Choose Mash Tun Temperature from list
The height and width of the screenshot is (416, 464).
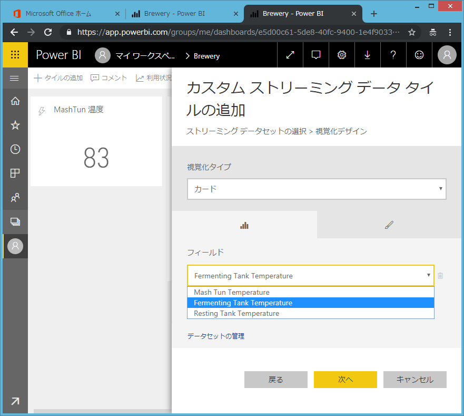(x=311, y=292)
